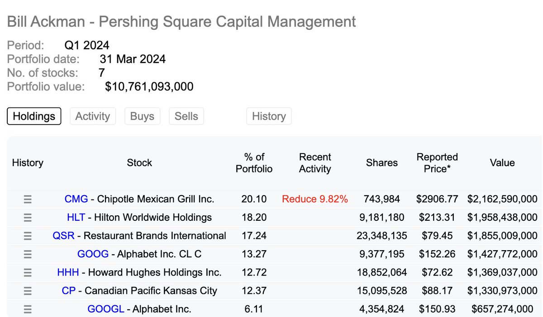Click the 20.10 portfolio percentage
The image size is (543, 317).
(254, 199)
